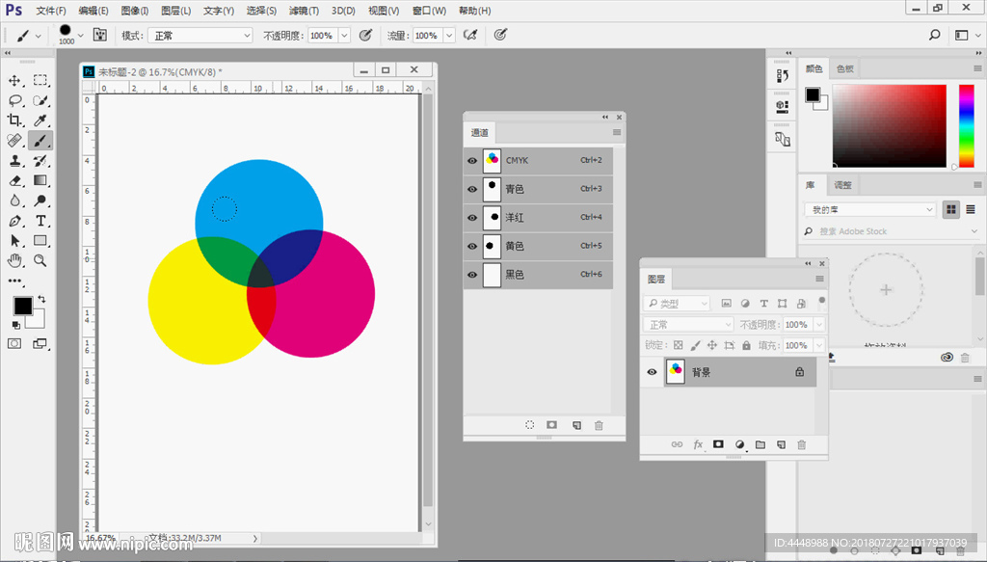Select the Eraser tool
The width and height of the screenshot is (987, 562).
tap(14, 180)
